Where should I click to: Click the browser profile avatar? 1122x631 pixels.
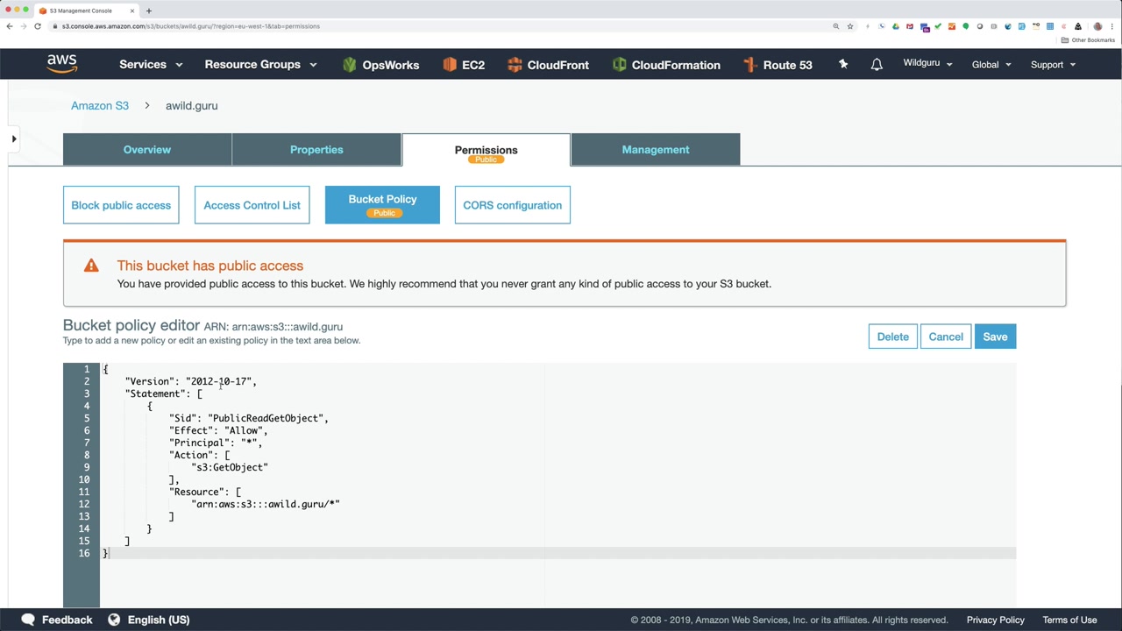pyautogui.click(x=1097, y=26)
